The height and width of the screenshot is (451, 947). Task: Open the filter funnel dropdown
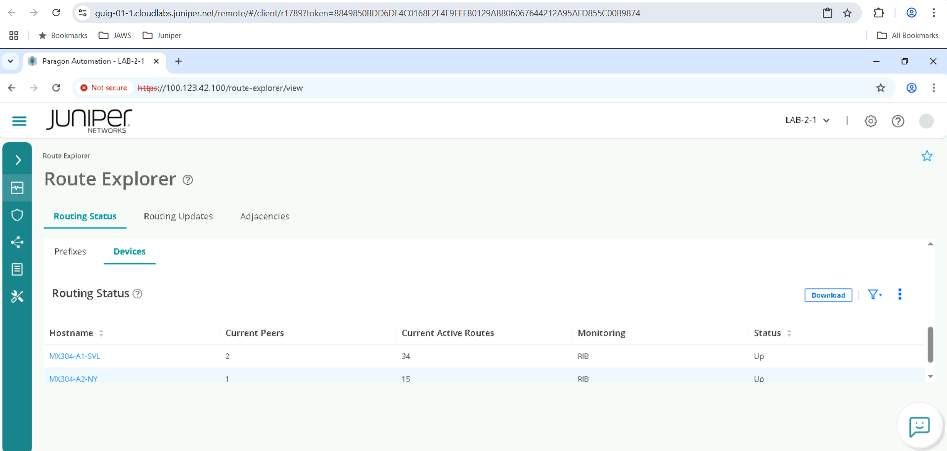click(x=874, y=295)
